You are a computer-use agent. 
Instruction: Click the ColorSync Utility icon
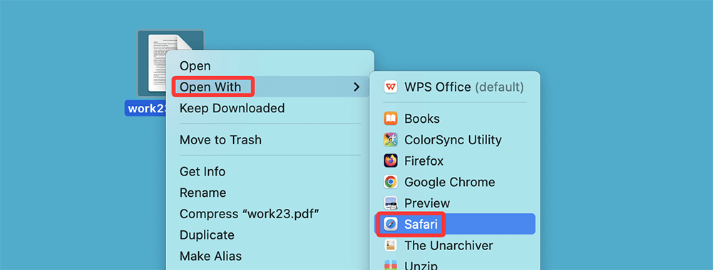click(x=391, y=140)
